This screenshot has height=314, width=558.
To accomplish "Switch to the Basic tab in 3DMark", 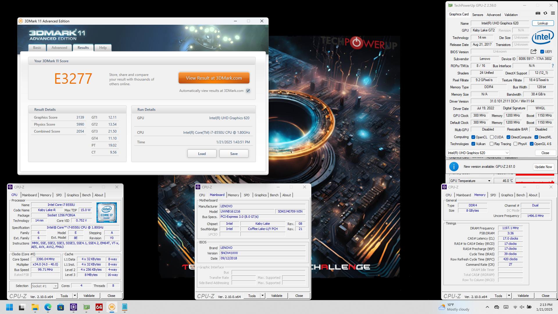I will (37, 48).
